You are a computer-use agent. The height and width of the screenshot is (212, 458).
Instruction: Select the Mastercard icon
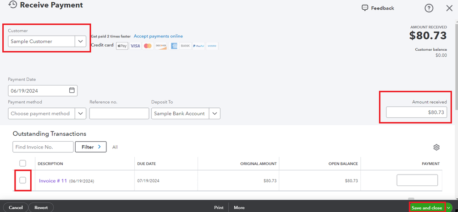coord(148,46)
